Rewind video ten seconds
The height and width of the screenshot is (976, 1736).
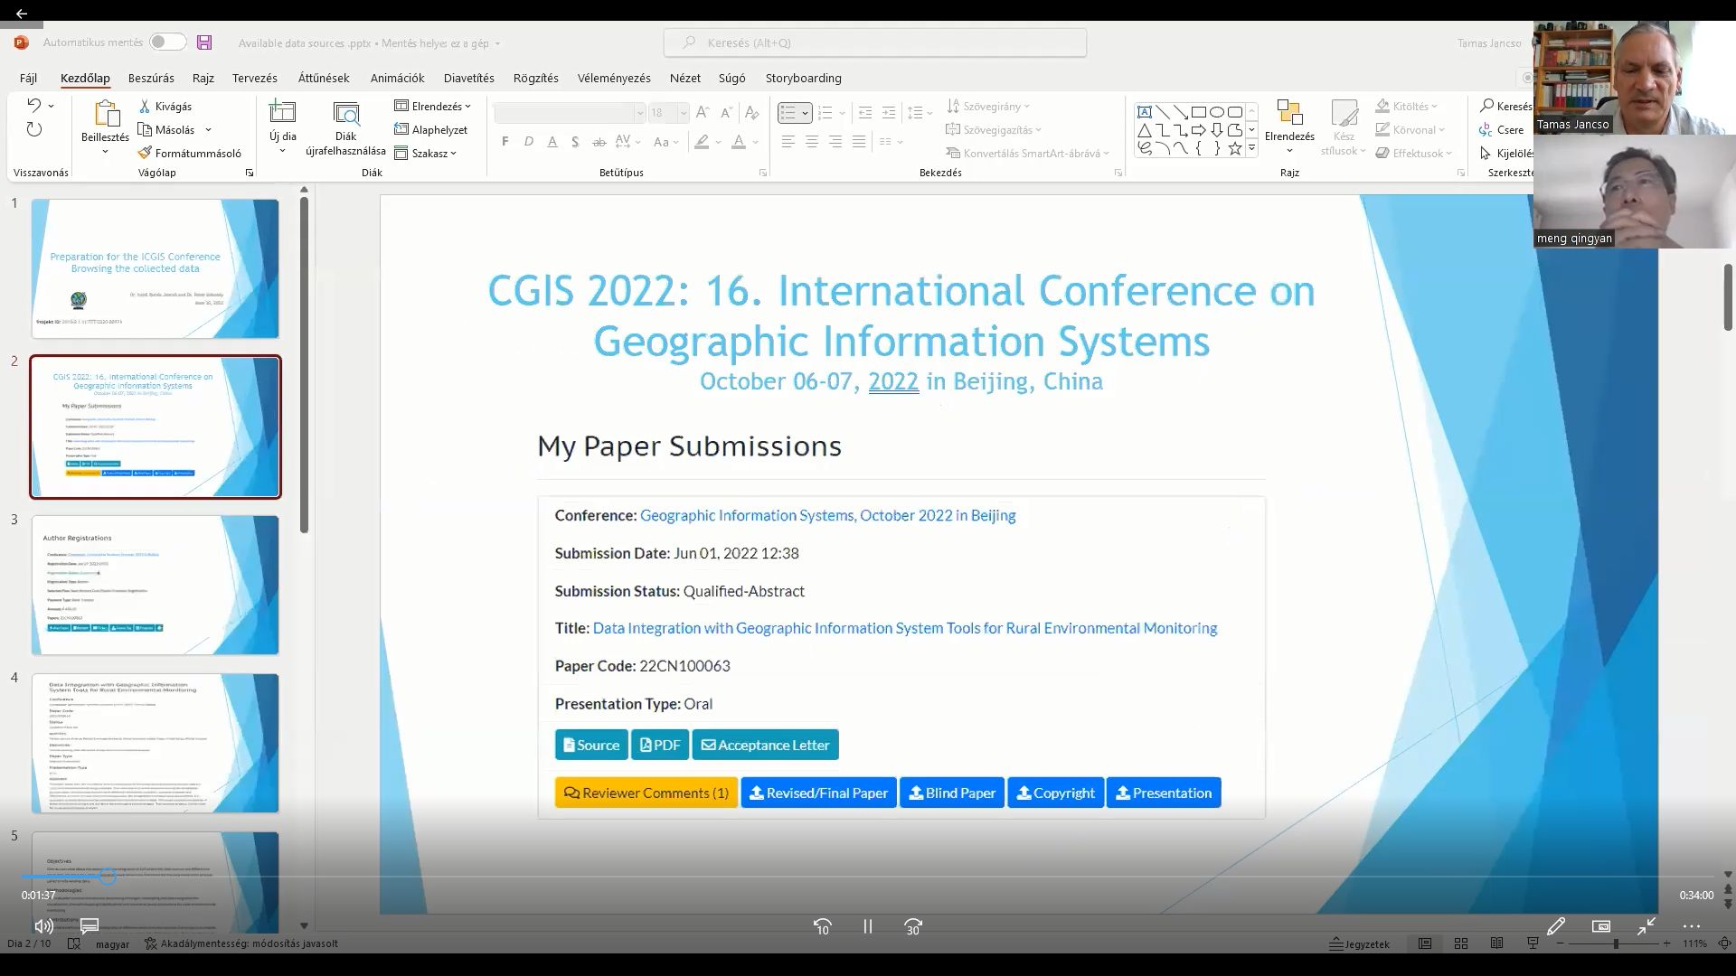click(822, 926)
